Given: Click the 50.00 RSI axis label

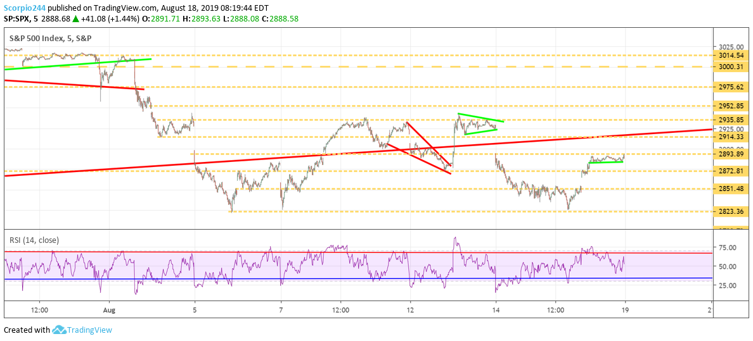Looking at the screenshot, I should pyautogui.click(x=727, y=266).
